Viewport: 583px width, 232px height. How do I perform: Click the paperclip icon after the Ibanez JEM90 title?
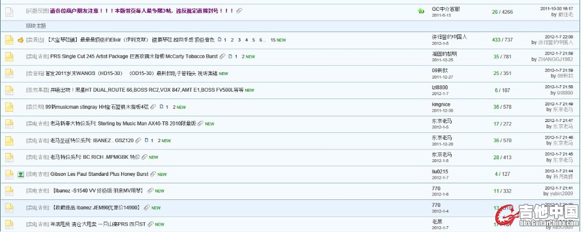pos(147,207)
